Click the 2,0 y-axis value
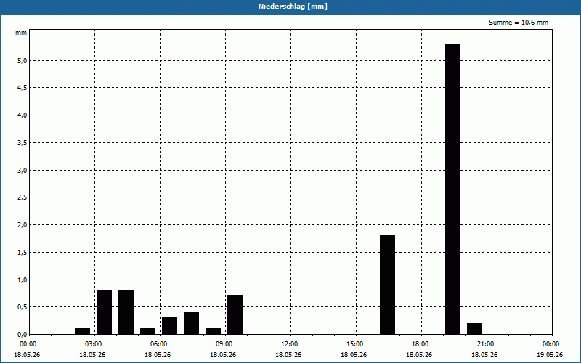The width and height of the screenshot is (581, 363). click(x=23, y=225)
